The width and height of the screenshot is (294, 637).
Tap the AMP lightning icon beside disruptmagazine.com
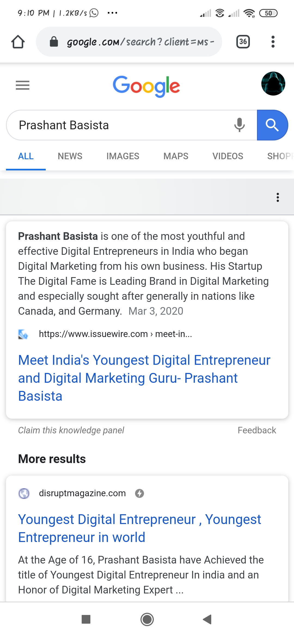click(x=140, y=493)
